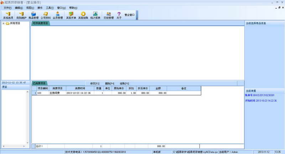Viewport: 285px width, 154px height.
Task: Click the 删除[F4] delete button
Action: (x=110, y=83)
